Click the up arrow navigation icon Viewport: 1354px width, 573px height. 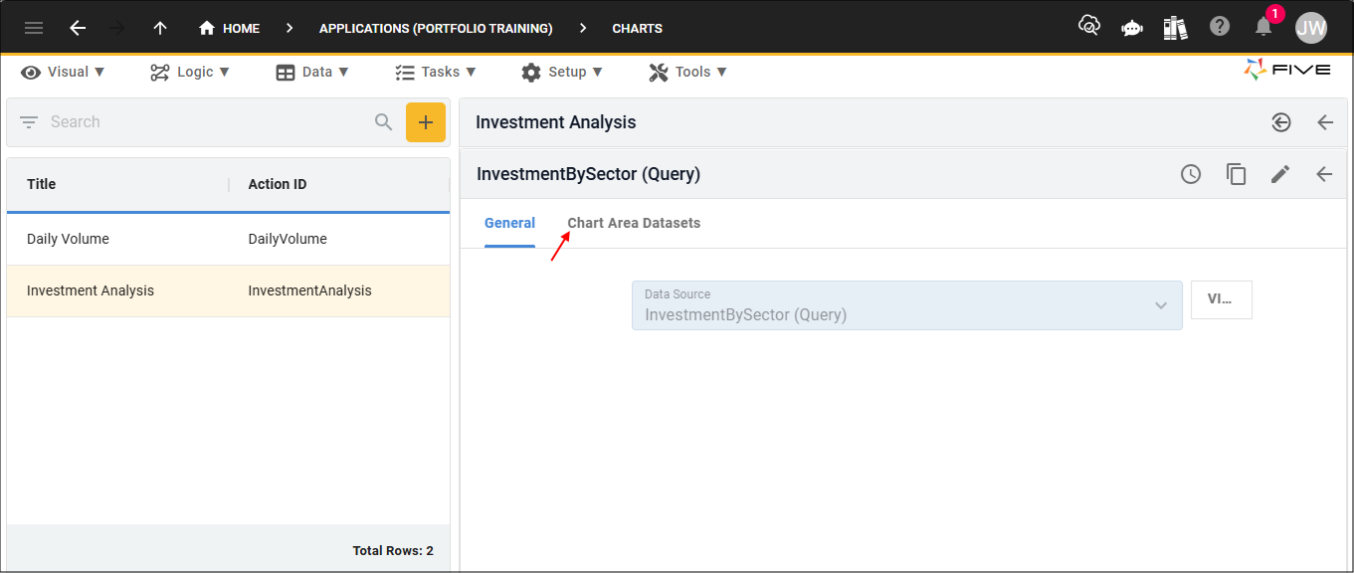(160, 28)
